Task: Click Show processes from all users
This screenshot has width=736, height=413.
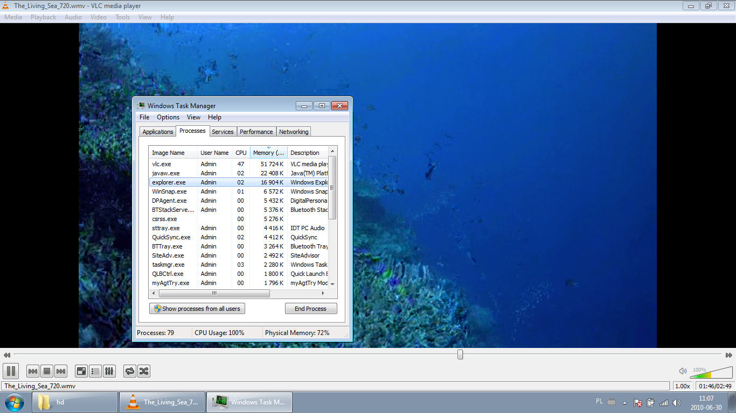Action: (197, 309)
